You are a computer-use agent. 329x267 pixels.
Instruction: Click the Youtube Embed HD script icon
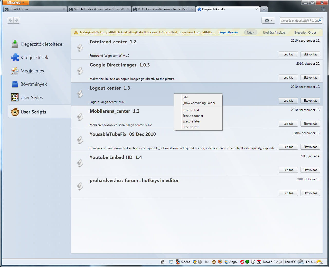pos(80,163)
